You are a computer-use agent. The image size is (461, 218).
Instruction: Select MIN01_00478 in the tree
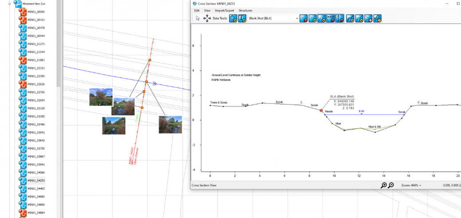36,28
